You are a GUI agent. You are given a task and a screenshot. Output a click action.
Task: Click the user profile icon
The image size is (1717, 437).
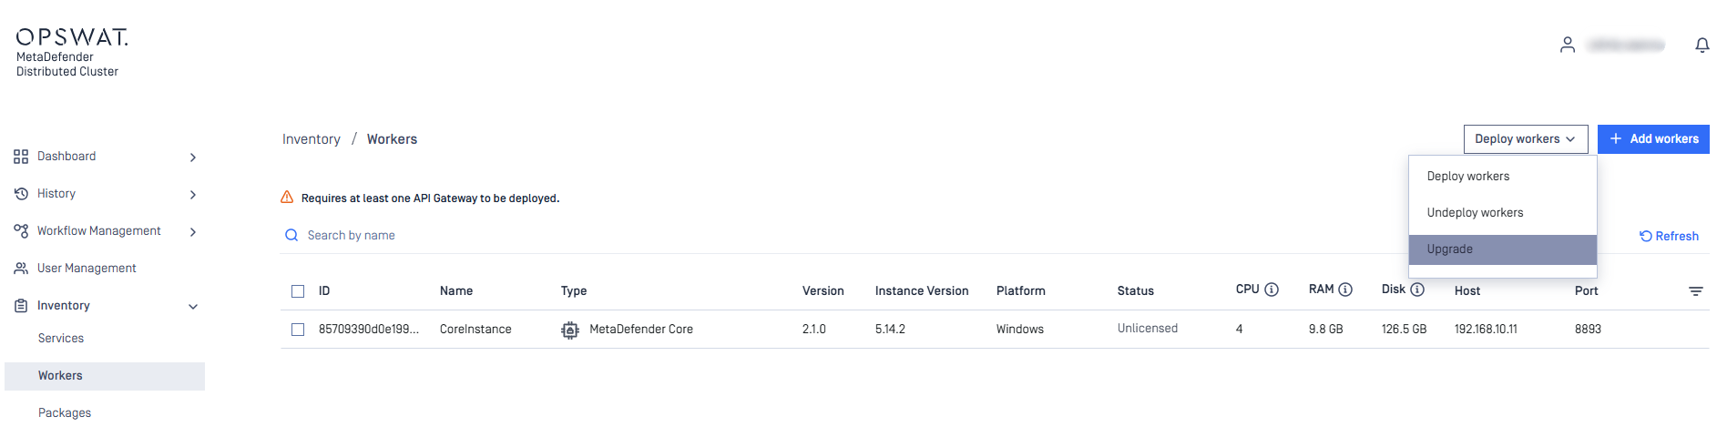[x=1568, y=45]
